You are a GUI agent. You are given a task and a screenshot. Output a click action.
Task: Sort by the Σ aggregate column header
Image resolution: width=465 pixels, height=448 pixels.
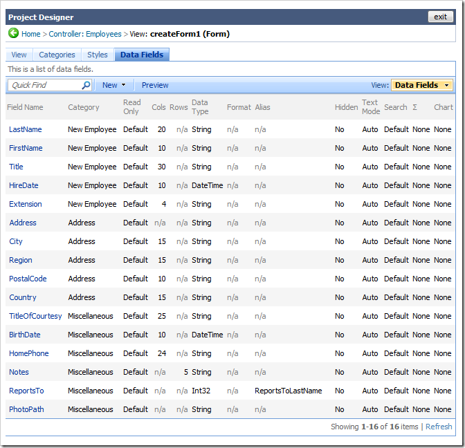[415, 107]
